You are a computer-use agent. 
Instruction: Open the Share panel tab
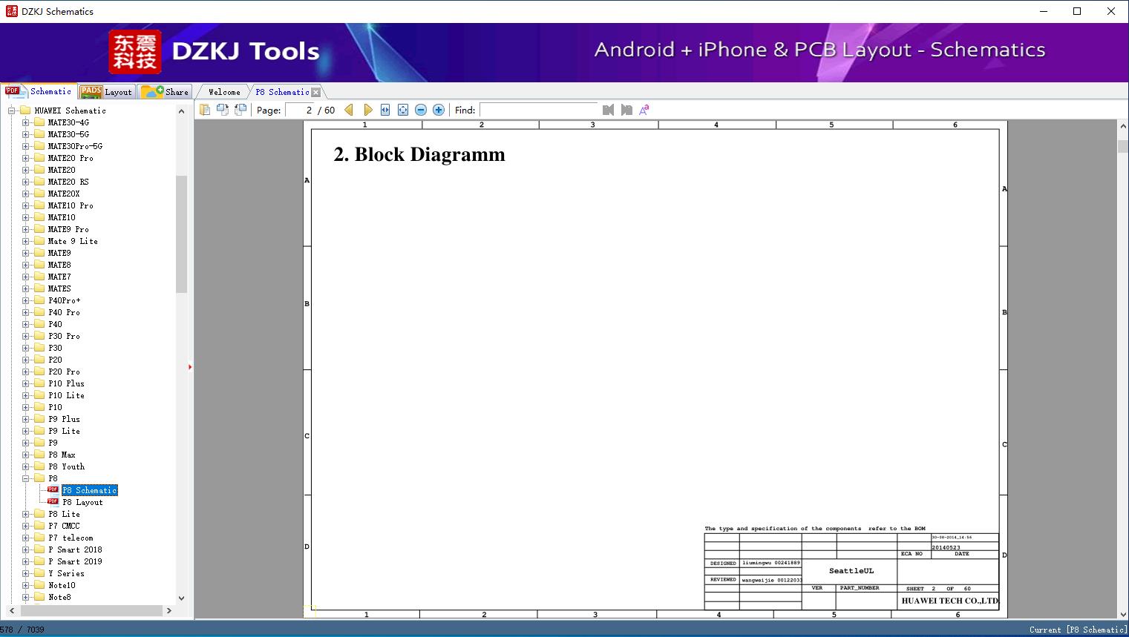point(165,92)
